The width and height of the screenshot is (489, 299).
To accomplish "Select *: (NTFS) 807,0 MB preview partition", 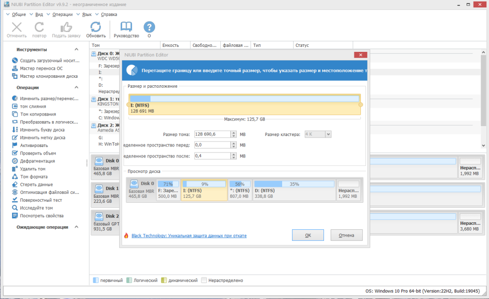I will (x=239, y=190).
